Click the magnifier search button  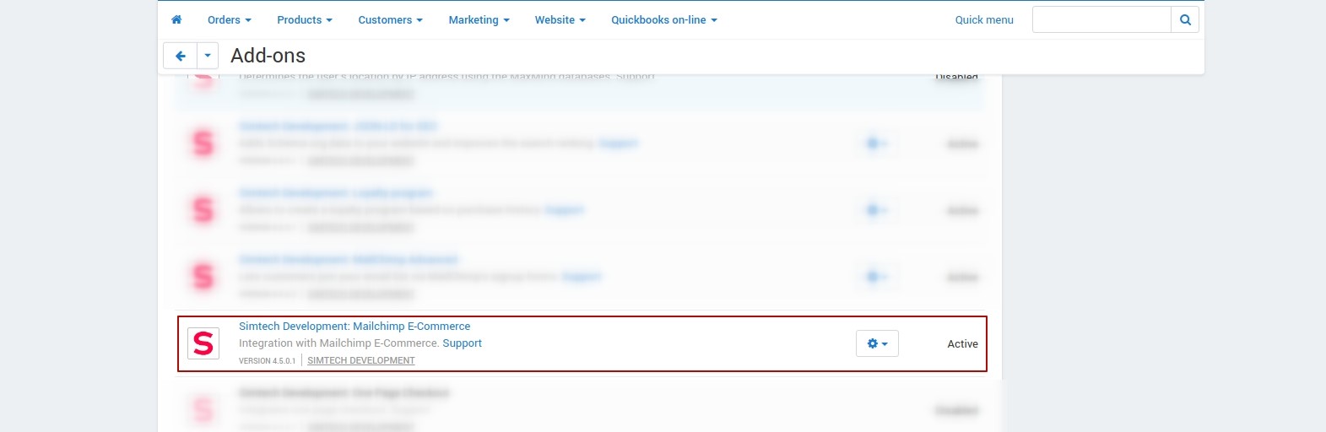[1185, 19]
